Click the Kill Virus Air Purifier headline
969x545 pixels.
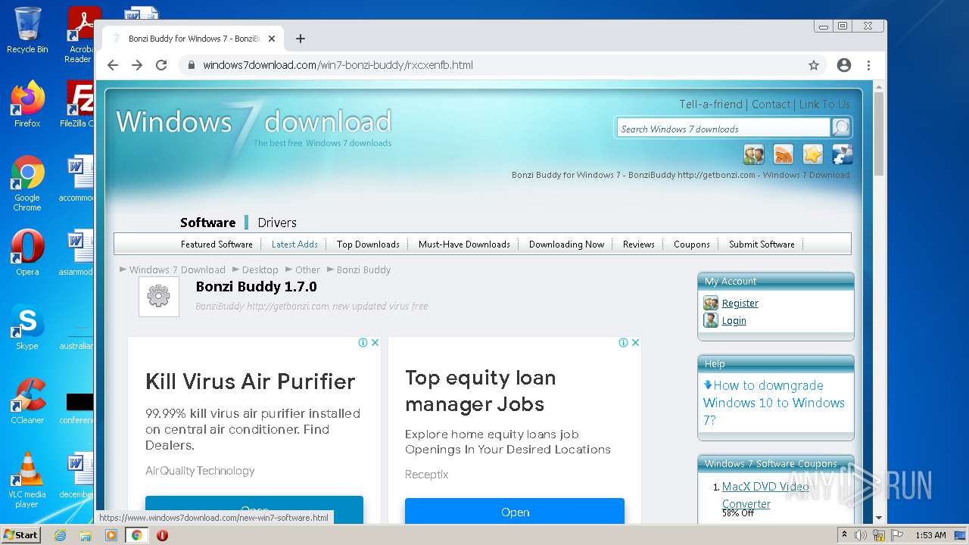[251, 381]
